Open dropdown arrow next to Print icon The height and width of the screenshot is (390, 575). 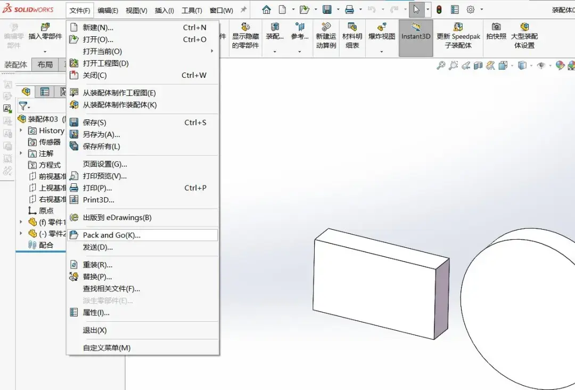(360, 10)
